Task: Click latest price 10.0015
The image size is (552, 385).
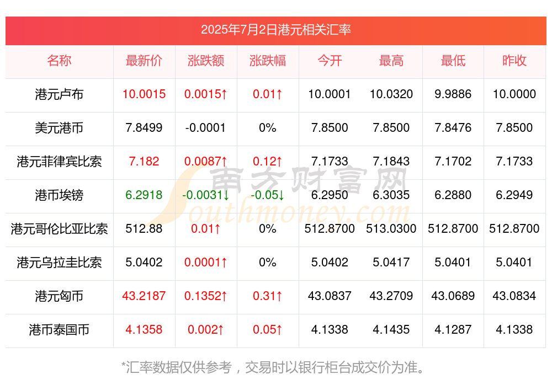Action: coord(144,94)
